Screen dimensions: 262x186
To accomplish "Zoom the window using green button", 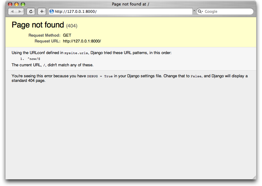I will [23, 4].
